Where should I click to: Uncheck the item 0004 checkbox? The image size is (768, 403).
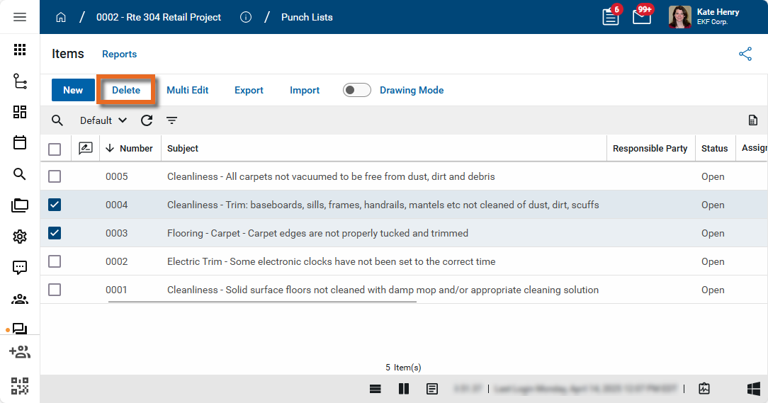tap(55, 205)
